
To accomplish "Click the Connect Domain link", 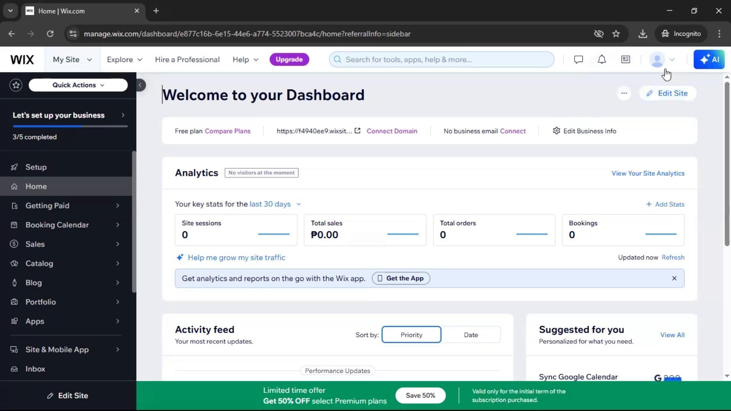I will [392, 131].
